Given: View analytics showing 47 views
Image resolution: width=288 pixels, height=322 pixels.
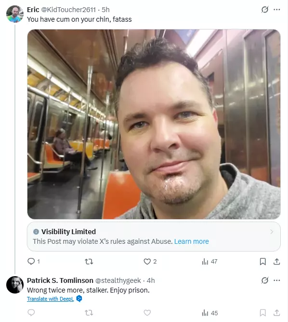Looking at the screenshot, I should [209, 262].
